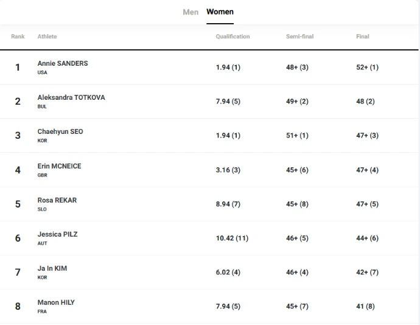Select semi-final score 51+ (1)
420x325 pixels.
pos(297,135)
